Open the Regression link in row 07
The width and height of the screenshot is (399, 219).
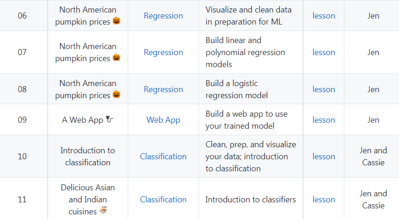pos(163,52)
